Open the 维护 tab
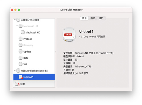 click(101, 18)
